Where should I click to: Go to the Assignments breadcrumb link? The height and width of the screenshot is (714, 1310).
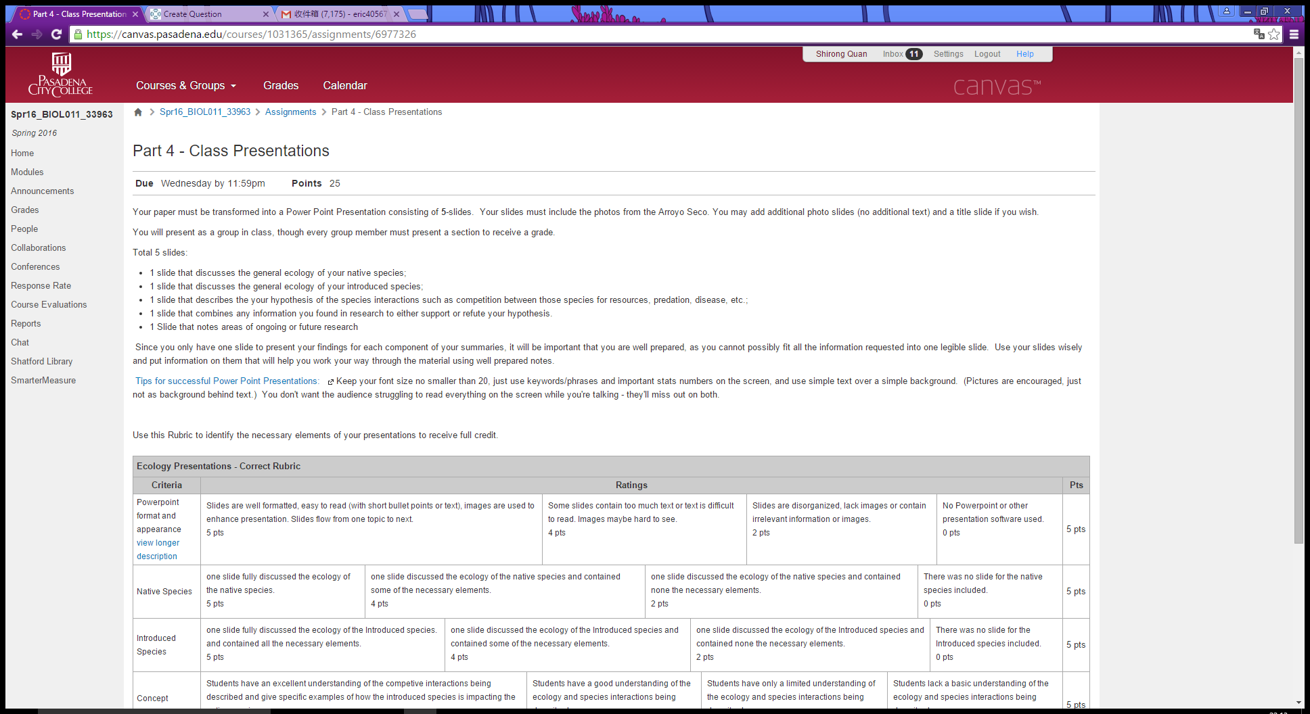[290, 112]
